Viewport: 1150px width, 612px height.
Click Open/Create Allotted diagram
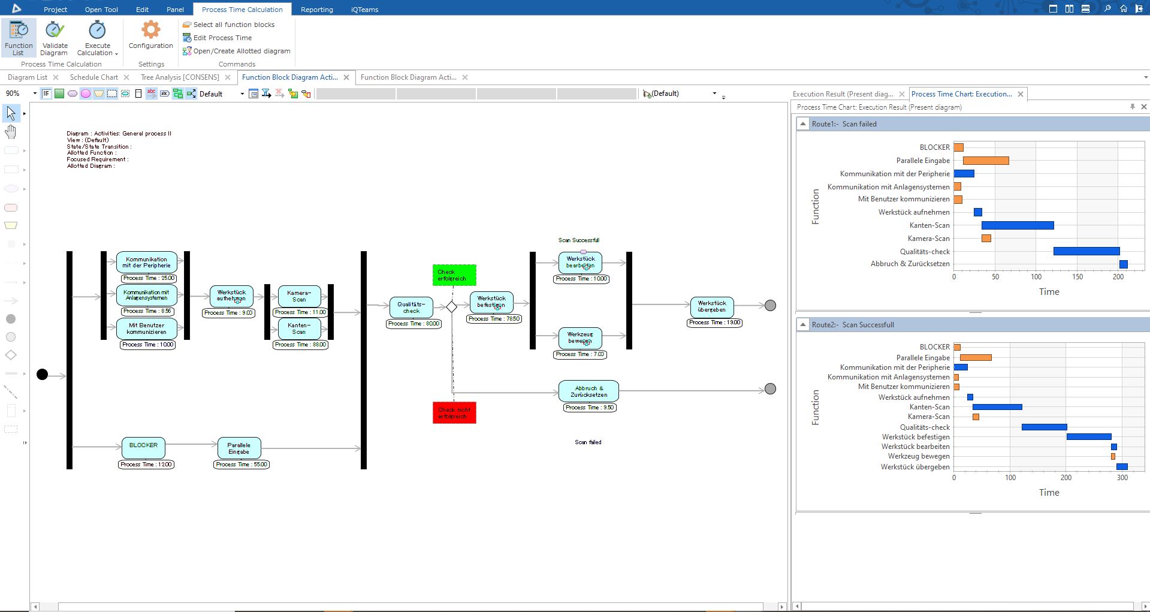[237, 51]
